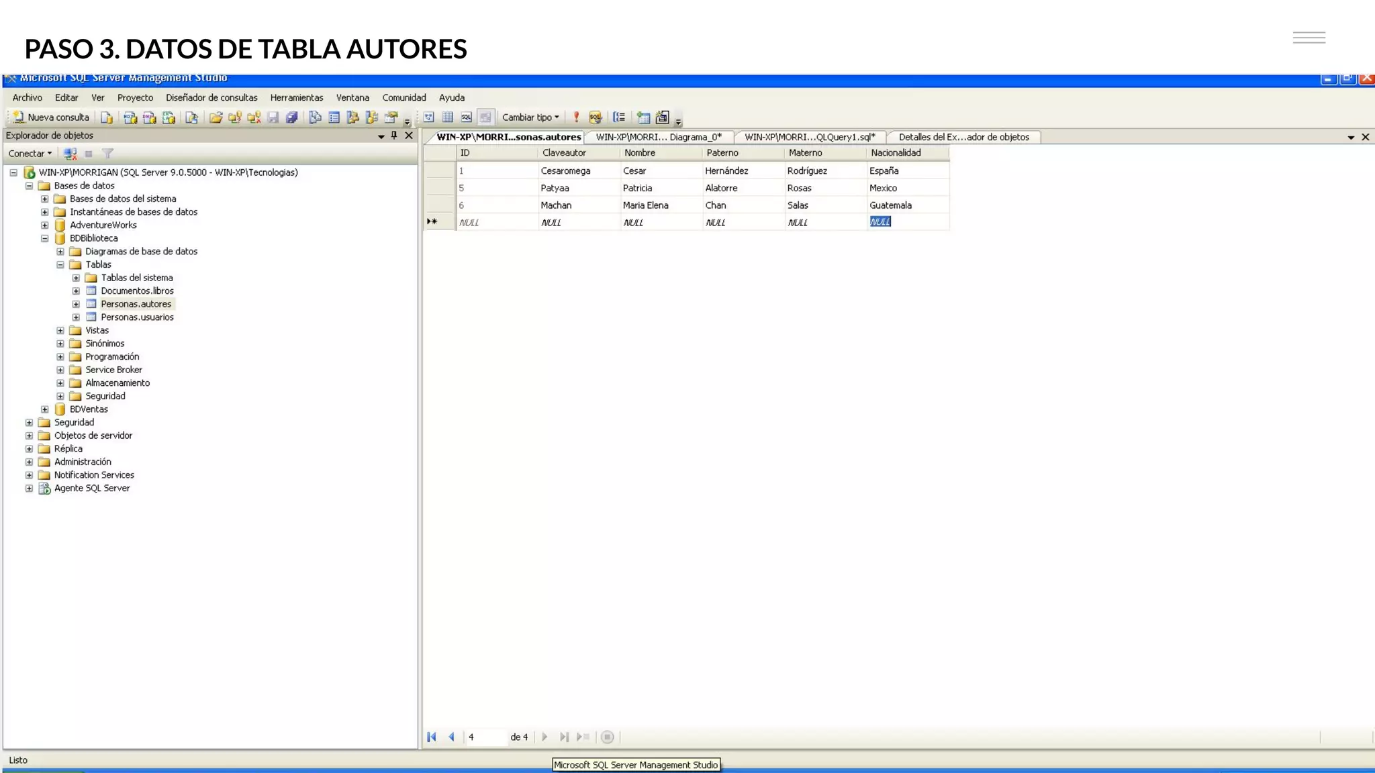
Task: Open the Ver menu
Action: pyautogui.click(x=98, y=98)
